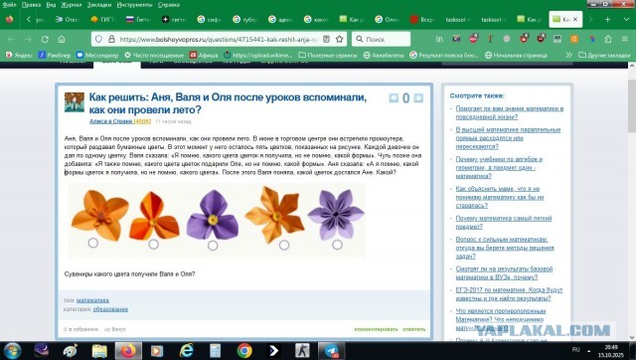Open the Закладки menu
Screen dimensions: 636x360
tap(99, 5)
